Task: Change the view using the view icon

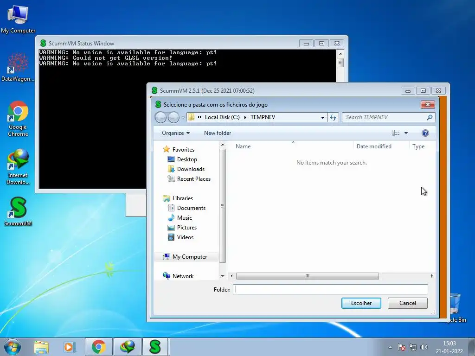Action: (x=396, y=133)
